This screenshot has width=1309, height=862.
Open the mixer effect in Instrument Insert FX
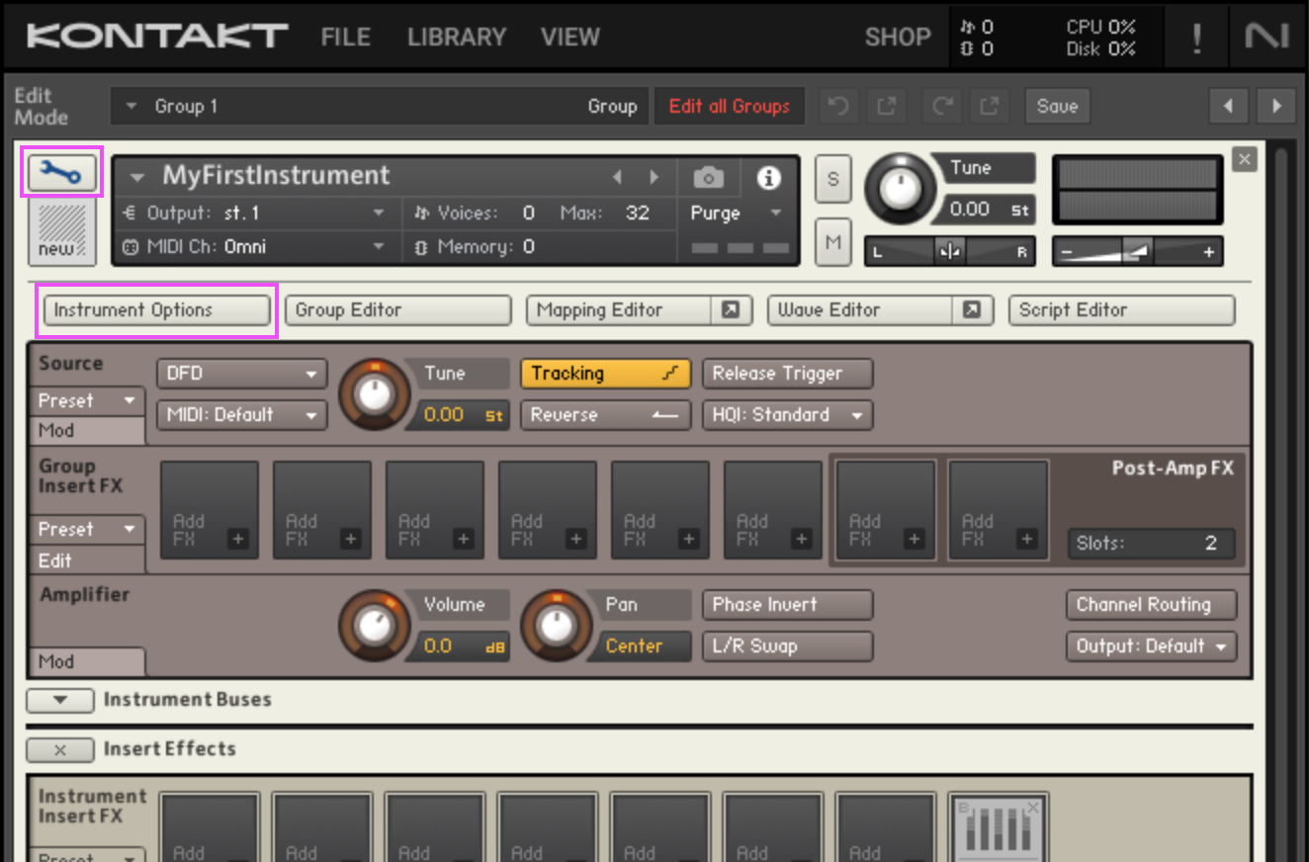[x=999, y=826]
